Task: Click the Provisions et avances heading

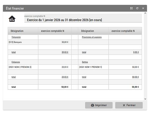Action: (92, 37)
